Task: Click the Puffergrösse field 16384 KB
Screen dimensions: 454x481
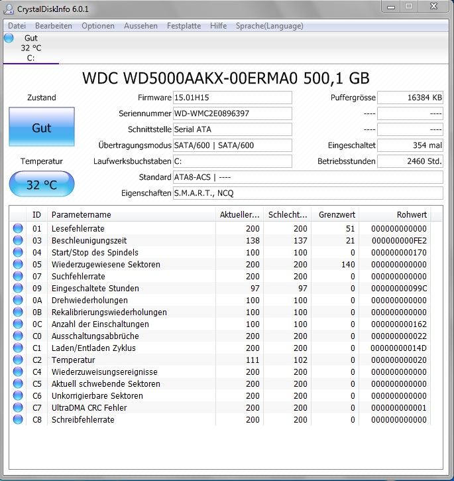Action: point(410,98)
